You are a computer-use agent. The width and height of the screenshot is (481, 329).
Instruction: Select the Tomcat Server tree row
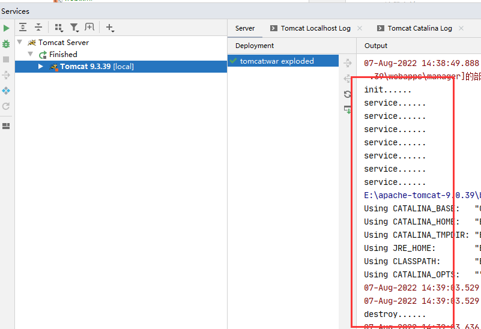click(x=121, y=42)
